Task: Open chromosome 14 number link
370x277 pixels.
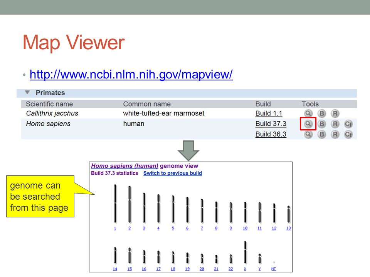Action: (x=115, y=269)
